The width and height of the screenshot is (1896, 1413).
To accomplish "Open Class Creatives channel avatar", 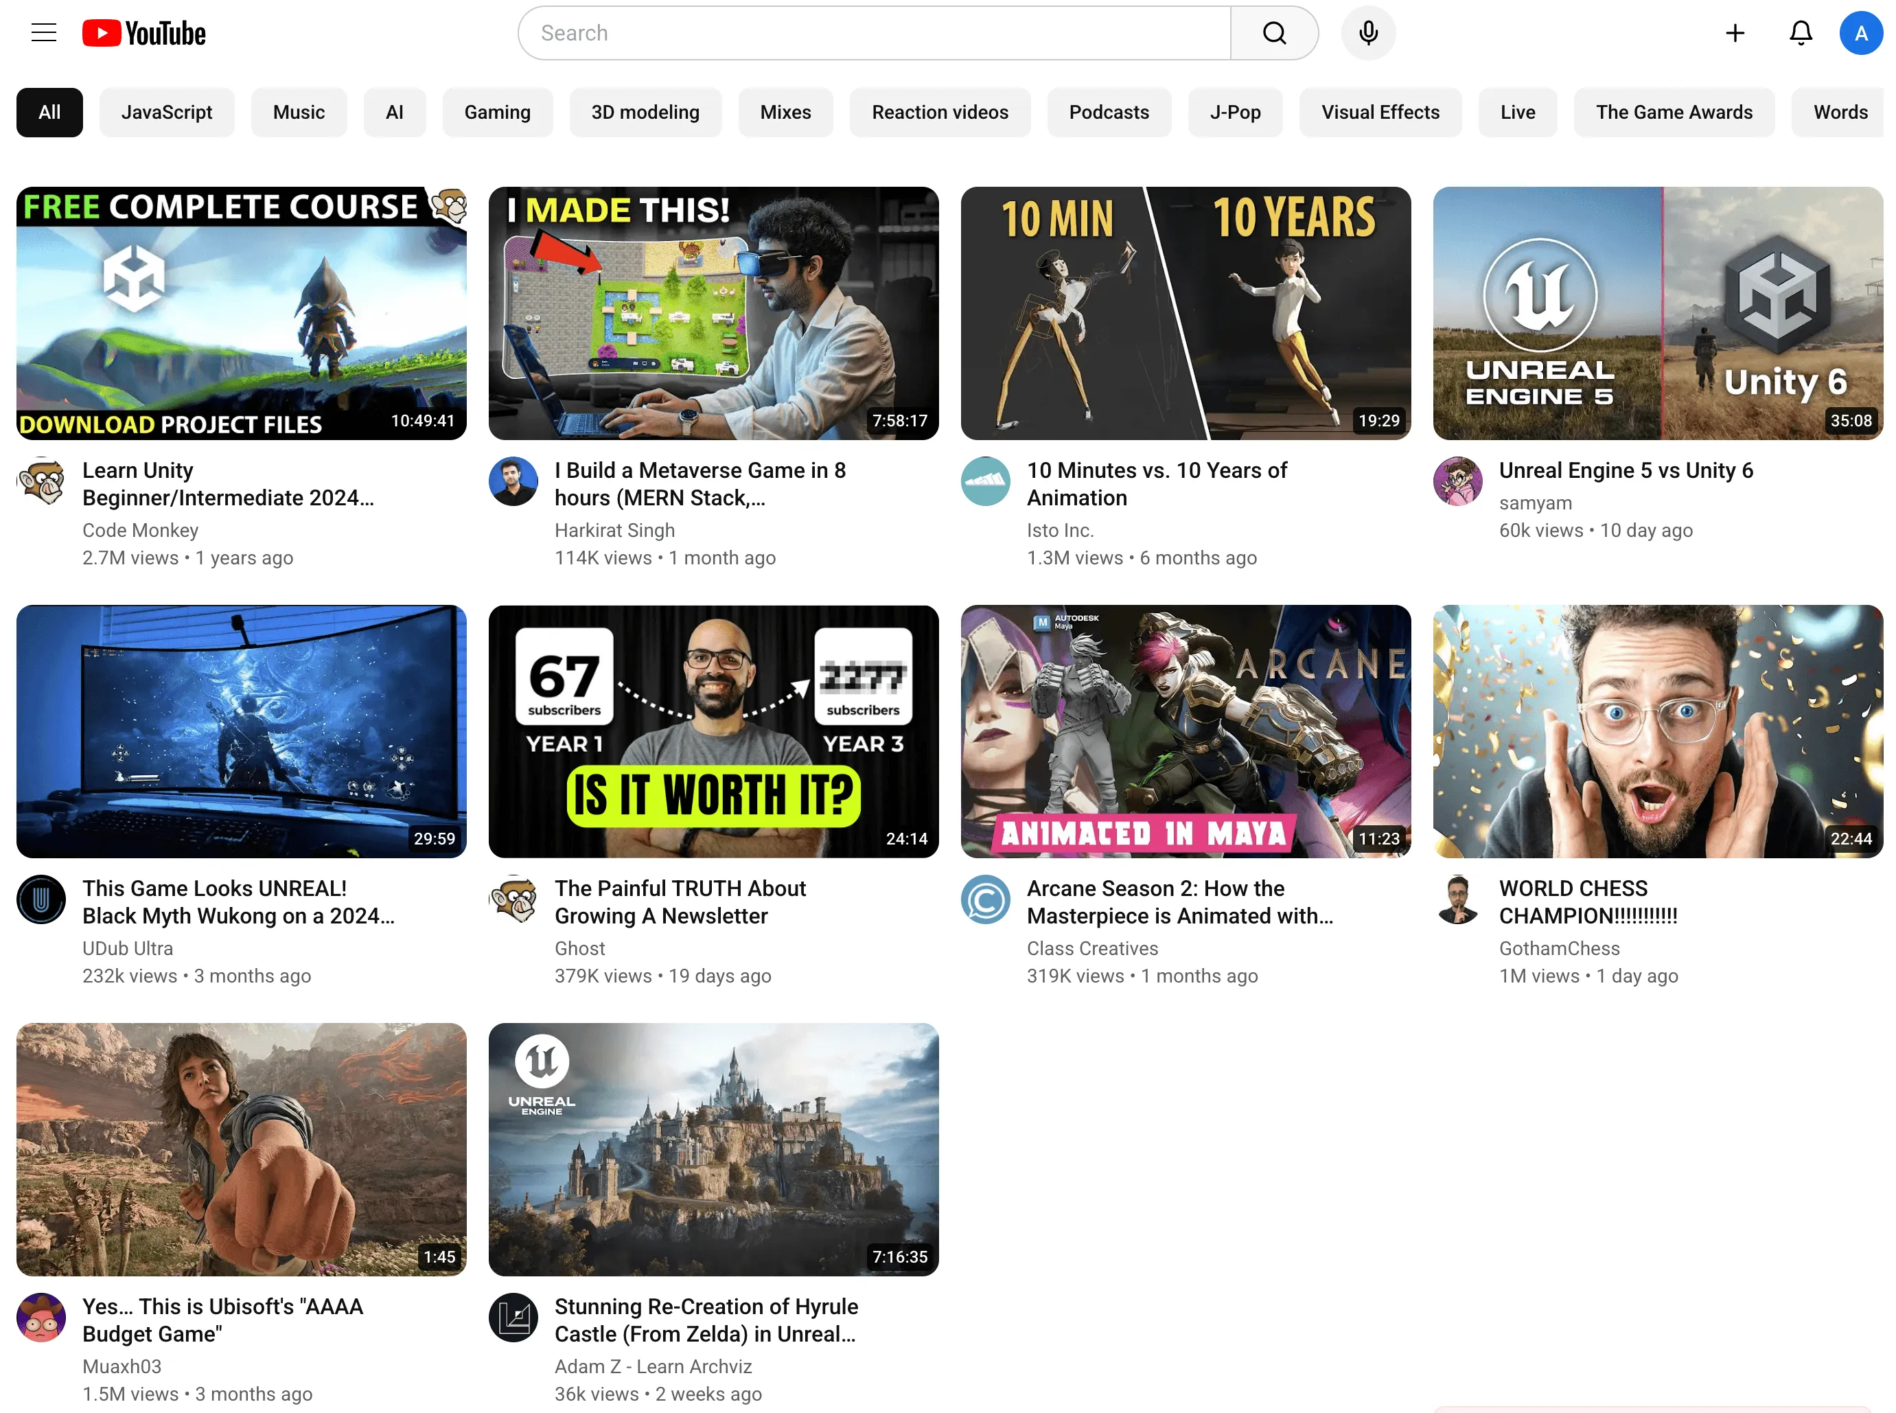I will pyautogui.click(x=985, y=900).
